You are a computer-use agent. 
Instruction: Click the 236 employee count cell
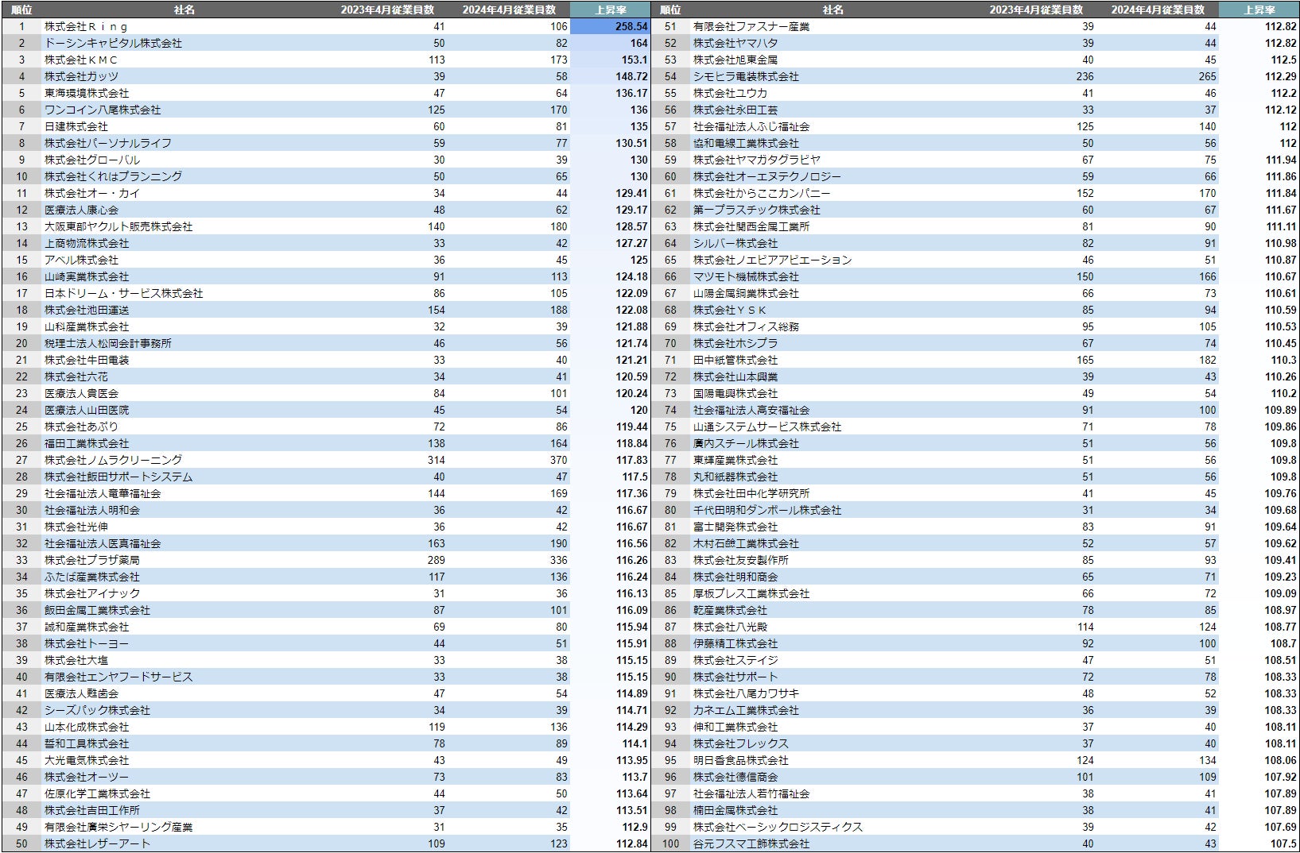(1085, 76)
